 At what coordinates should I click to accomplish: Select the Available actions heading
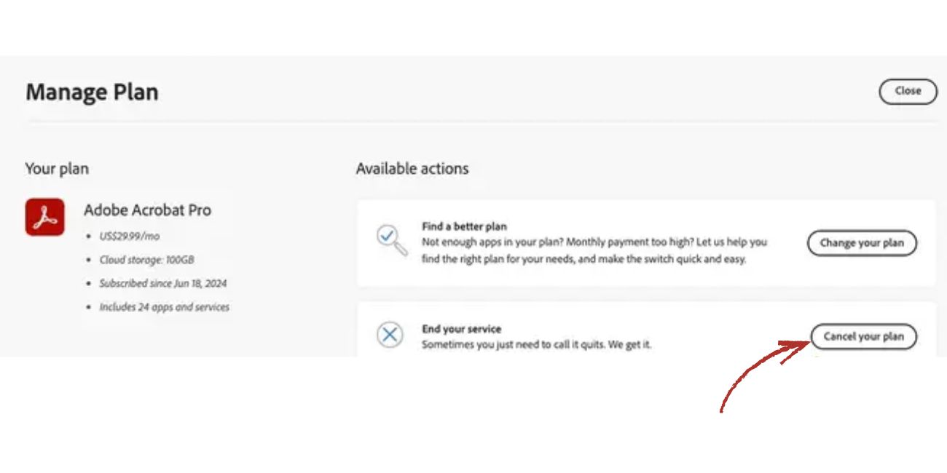[412, 169]
